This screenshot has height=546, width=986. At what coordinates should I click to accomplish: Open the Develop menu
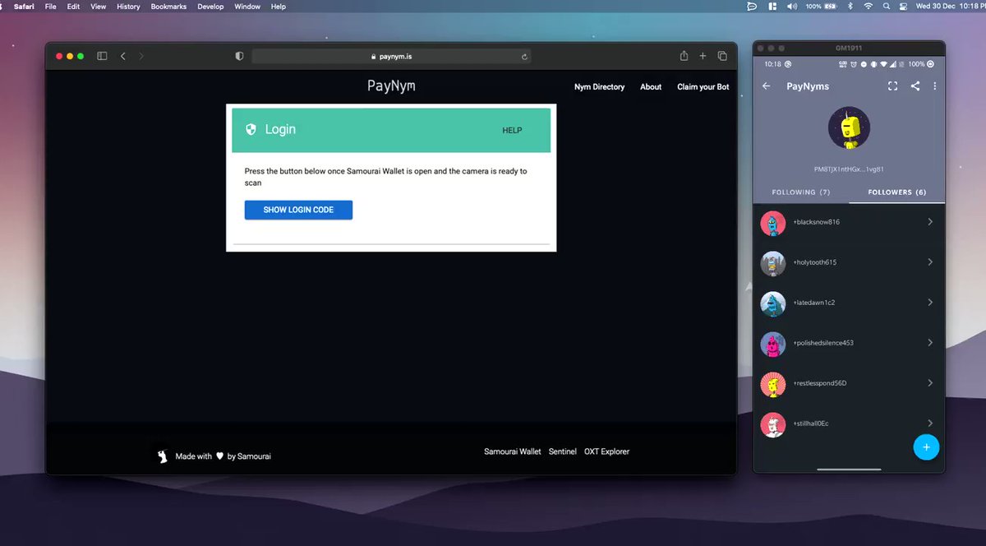[210, 6]
